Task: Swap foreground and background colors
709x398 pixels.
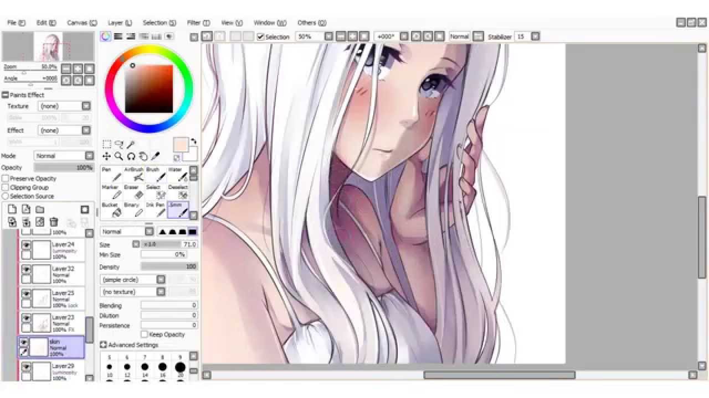Action: coord(193,142)
